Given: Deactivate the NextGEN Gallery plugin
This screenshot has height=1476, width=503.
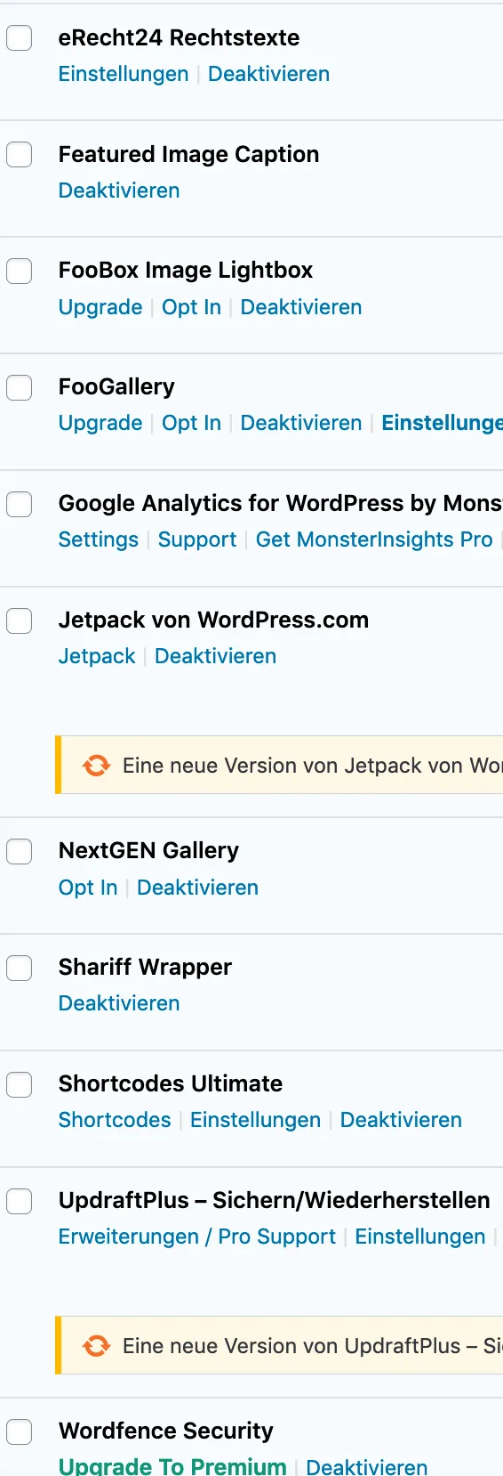Looking at the screenshot, I should (x=197, y=888).
